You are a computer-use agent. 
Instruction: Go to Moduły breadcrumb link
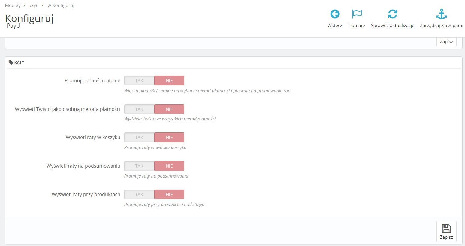[x=13, y=5]
